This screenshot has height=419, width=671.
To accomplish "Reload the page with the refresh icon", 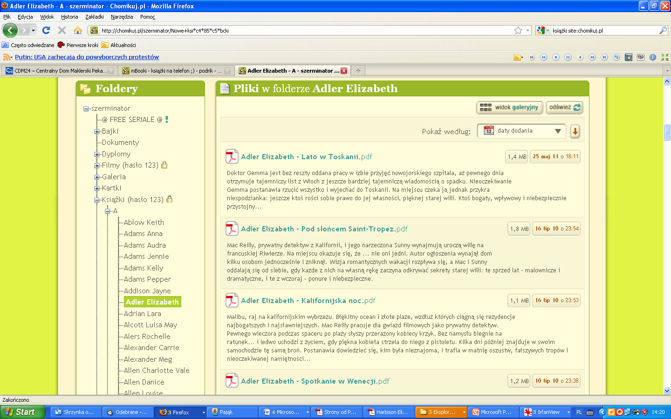I will pos(46,30).
